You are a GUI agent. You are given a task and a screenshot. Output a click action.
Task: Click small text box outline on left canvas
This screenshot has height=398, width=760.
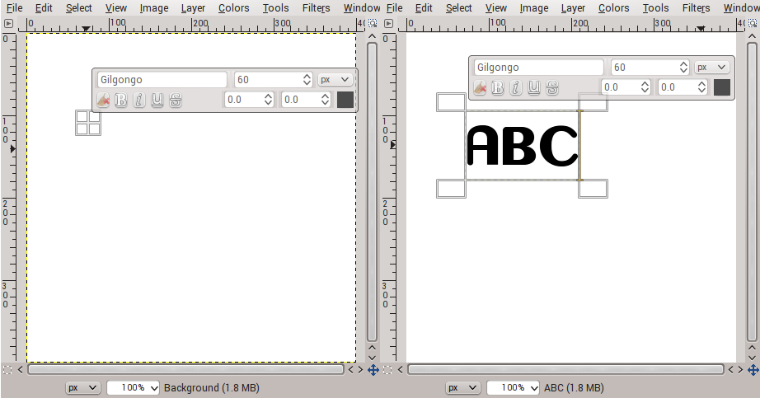coord(88,123)
